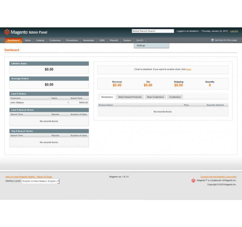Switch to the Customers tab in dashboard grid
This screenshot has height=227, width=242.
point(175,97)
